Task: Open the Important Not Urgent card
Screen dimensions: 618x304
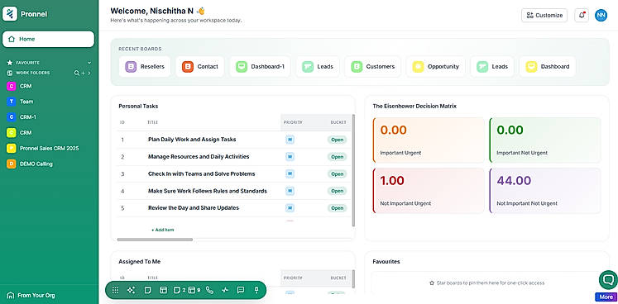Action: click(x=545, y=140)
